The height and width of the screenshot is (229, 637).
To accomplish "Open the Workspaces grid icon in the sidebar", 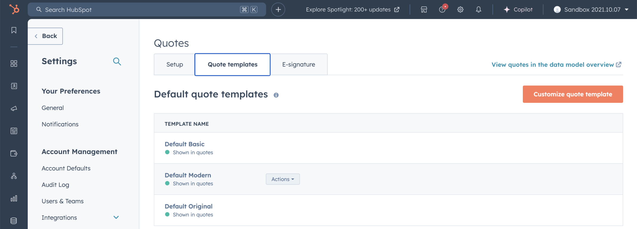I will pyautogui.click(x=14, y=63).
